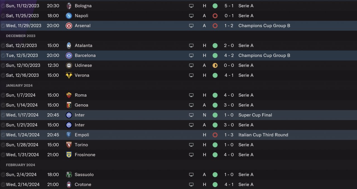Click the red loss indicator for the Arsenal match
The height and width of the screenshot is (189, 357).
click(x=215, y=26)
